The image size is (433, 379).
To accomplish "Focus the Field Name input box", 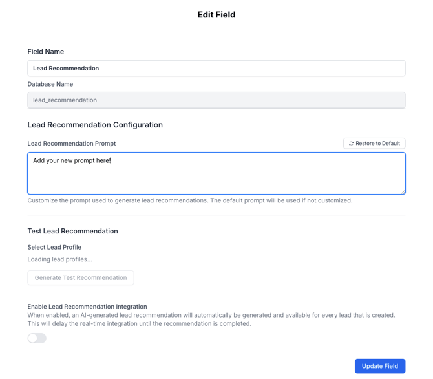I will pos(216,69).
